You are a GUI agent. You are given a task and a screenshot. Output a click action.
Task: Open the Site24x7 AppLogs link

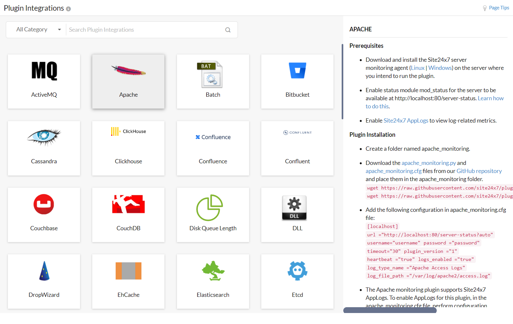pyautogui.click(x=406, y=121)
